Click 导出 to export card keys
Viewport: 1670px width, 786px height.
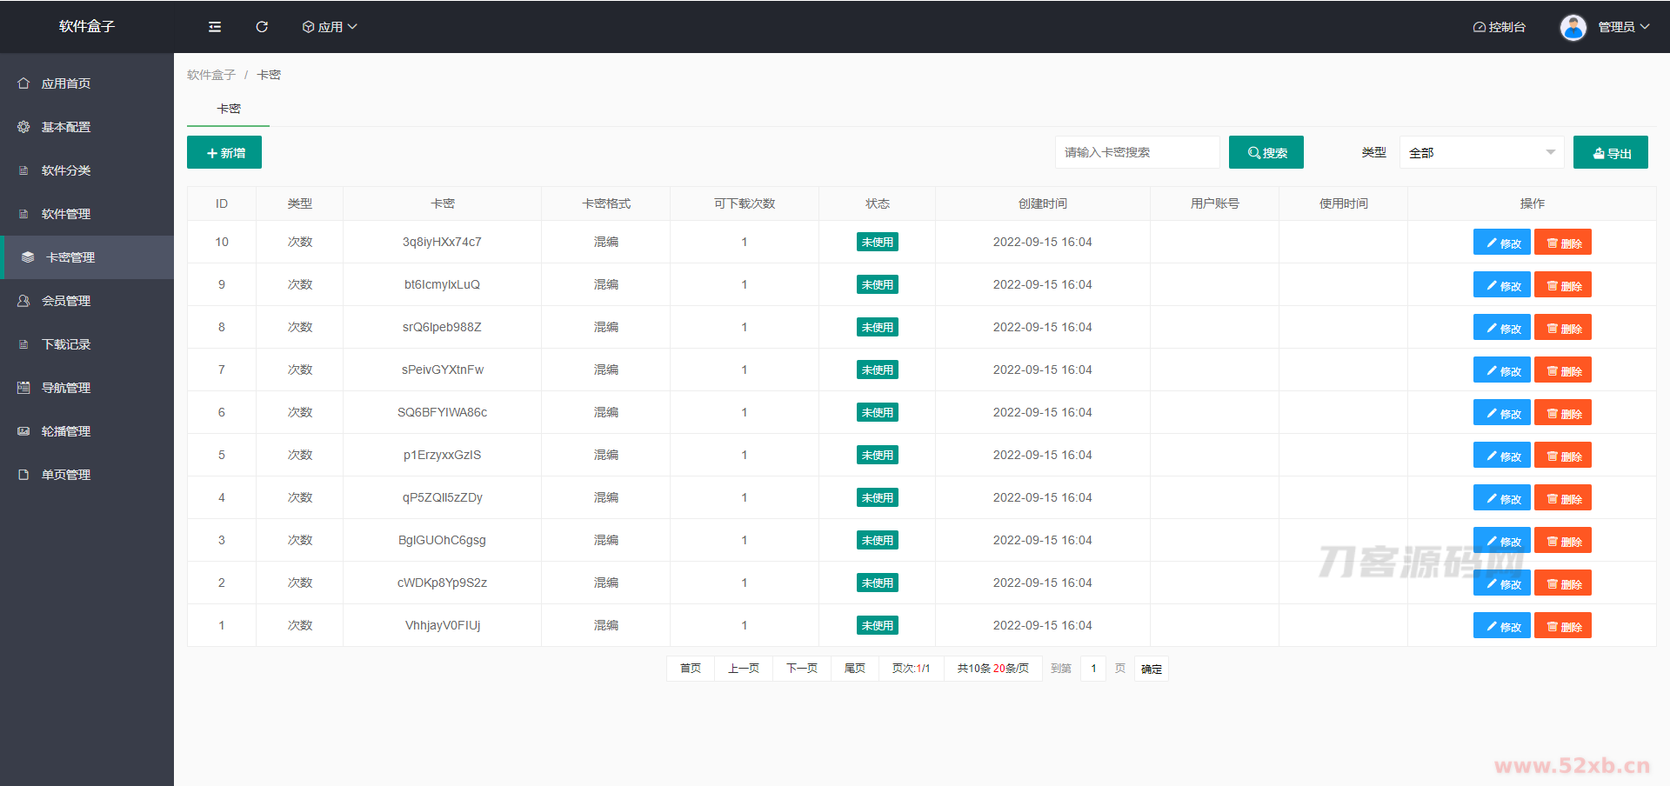click(1611, 152)
